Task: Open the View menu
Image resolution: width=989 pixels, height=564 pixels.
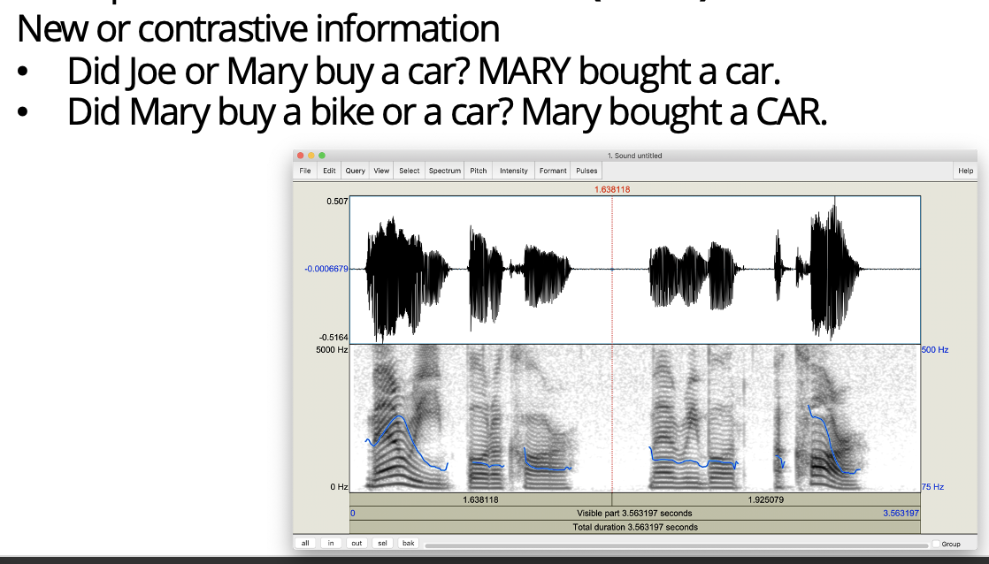Action: (x=381, y=171)
